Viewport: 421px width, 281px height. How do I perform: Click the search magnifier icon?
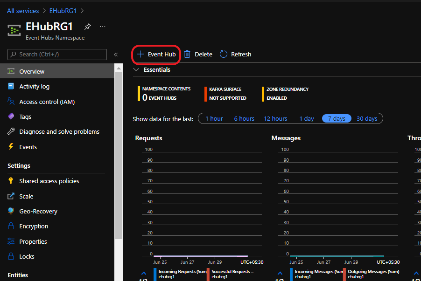(x=13, y=55)
